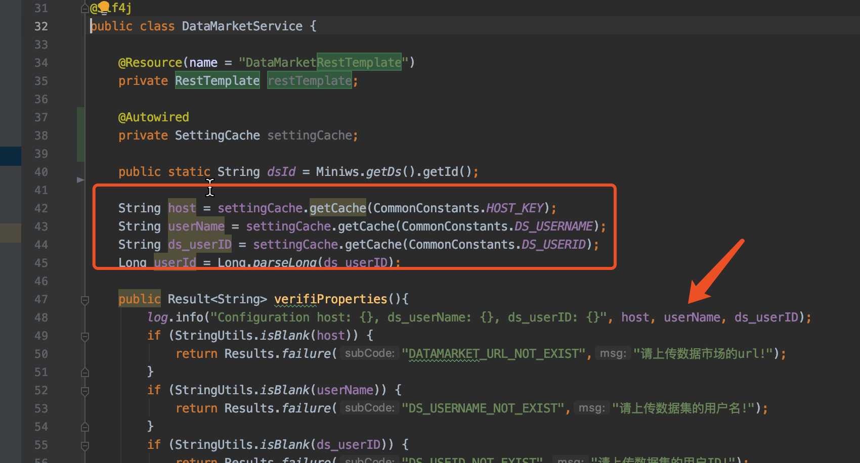
Task: Collapse the verifiProperties method fold at line 47
Action: click(85, 300)
